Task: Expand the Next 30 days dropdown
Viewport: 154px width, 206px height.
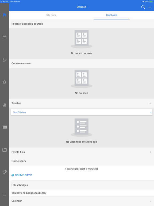Action: (82, 112)
